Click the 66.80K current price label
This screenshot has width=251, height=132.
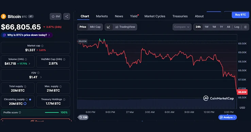click(x=242, y=92)
